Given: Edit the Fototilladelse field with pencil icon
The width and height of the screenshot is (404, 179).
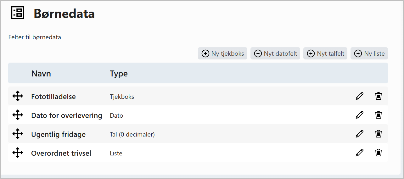Looking at the screenshot, I should tap(359, 96).
